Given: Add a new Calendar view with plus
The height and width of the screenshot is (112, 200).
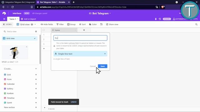Looking at the screenshot, I should click(36, 84).
